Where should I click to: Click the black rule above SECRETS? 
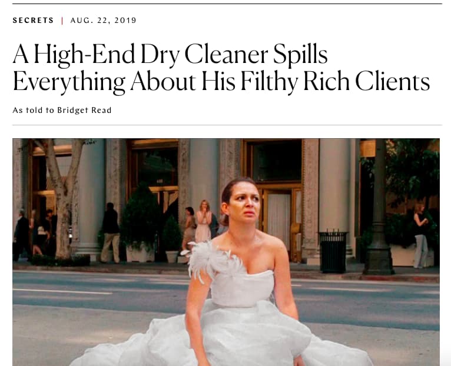click(227, 4)
